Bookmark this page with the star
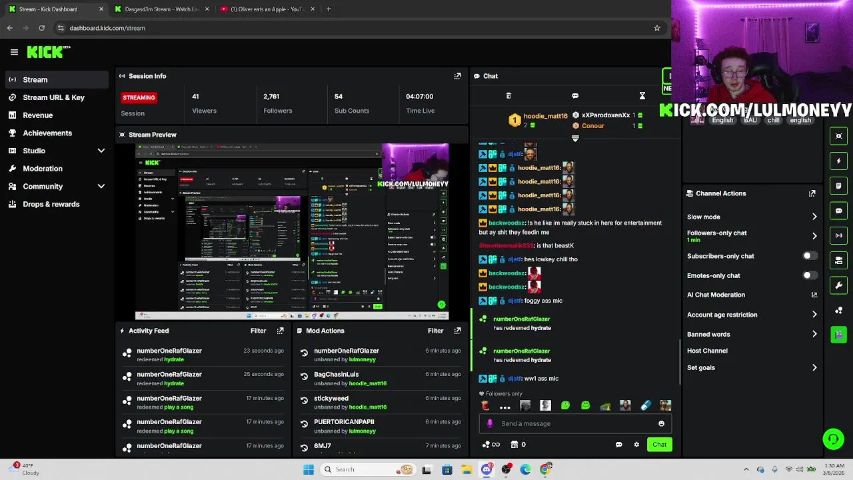Screen dimensions: 853x480 pos(656,28)
